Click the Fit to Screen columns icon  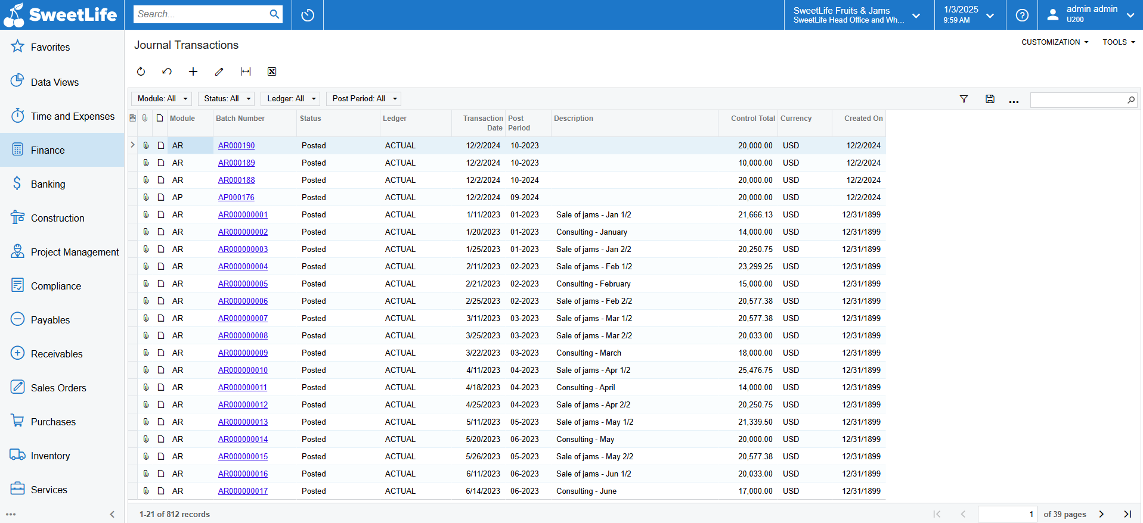pos(246,71)
